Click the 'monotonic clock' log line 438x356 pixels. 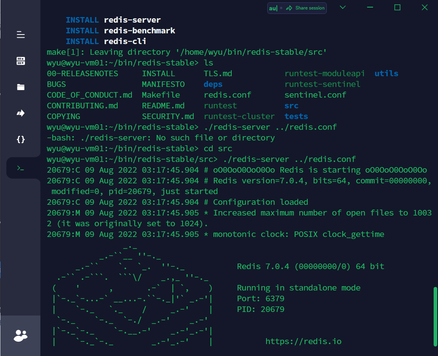click(x=215, y=234)
